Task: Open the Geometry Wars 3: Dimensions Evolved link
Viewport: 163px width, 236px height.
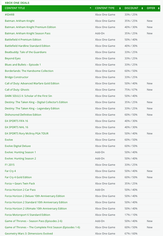Action: click(29, 233)
